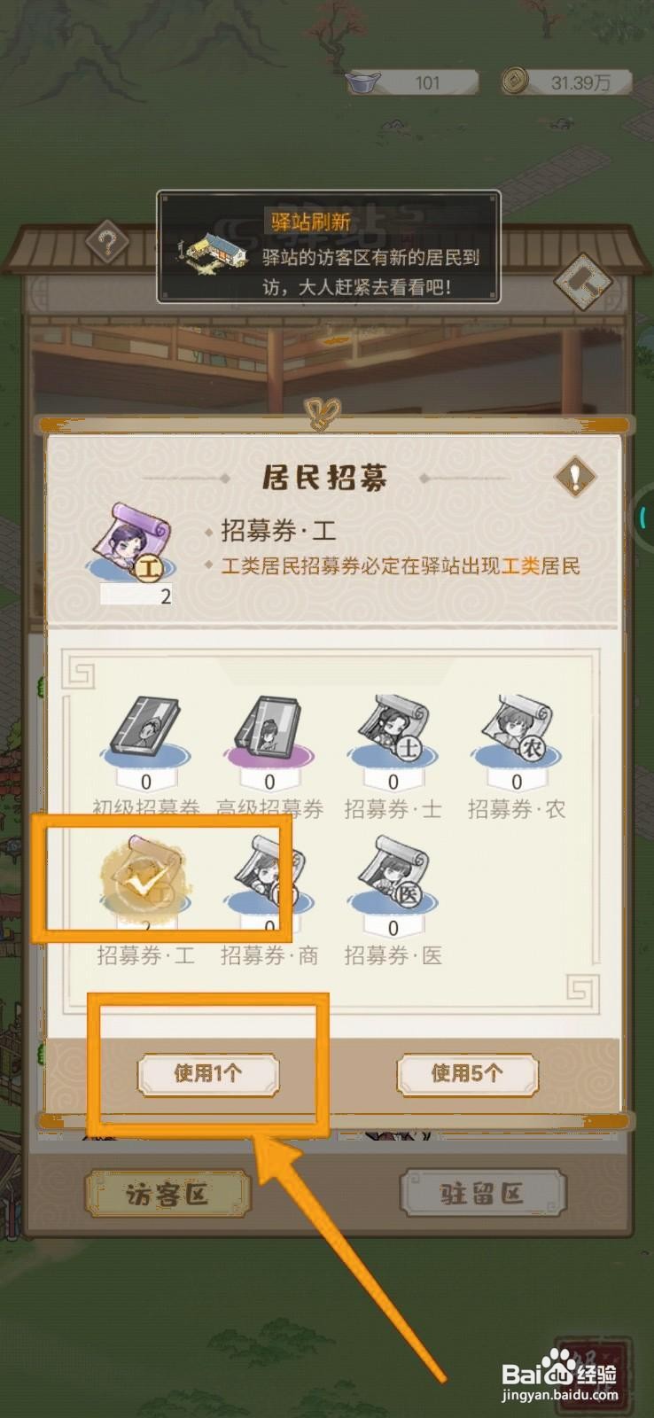Expand the side panel edge handle

pyautogui.click(x=644, y=518)
